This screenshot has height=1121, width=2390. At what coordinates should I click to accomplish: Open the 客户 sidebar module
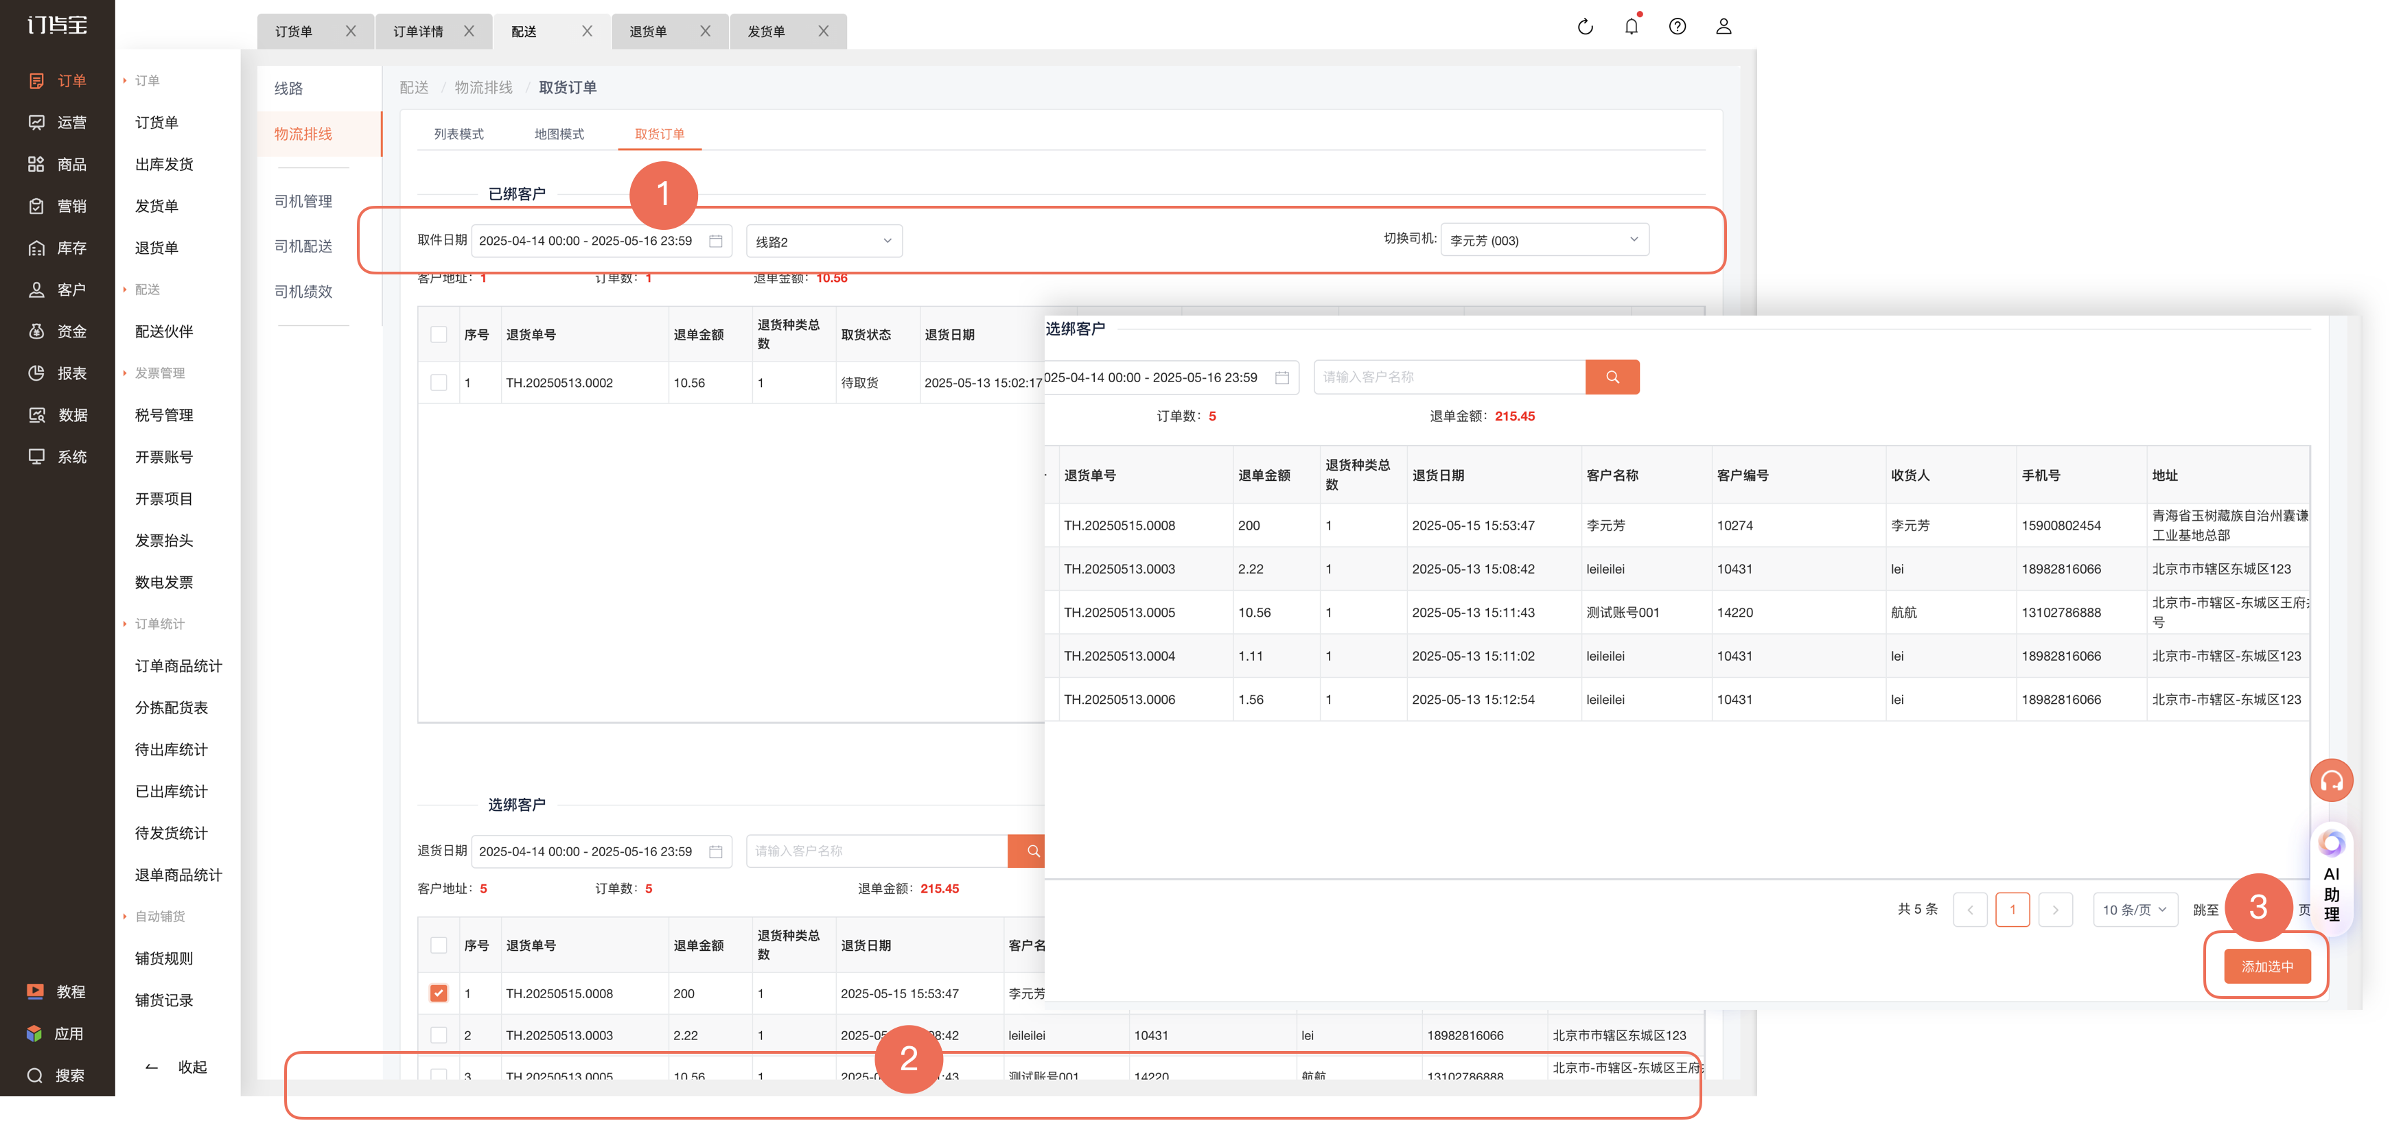(58, 290)
